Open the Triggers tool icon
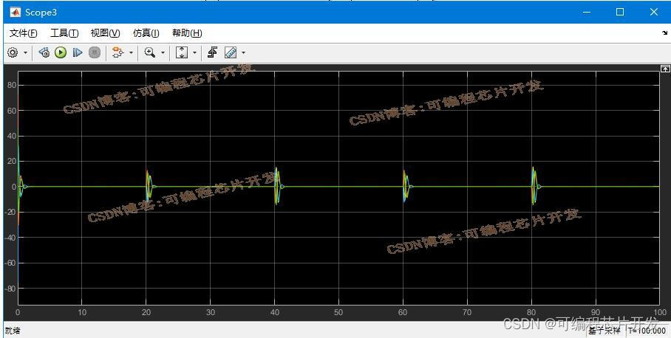This screenshot has height=338, width=671. point(212,52)
